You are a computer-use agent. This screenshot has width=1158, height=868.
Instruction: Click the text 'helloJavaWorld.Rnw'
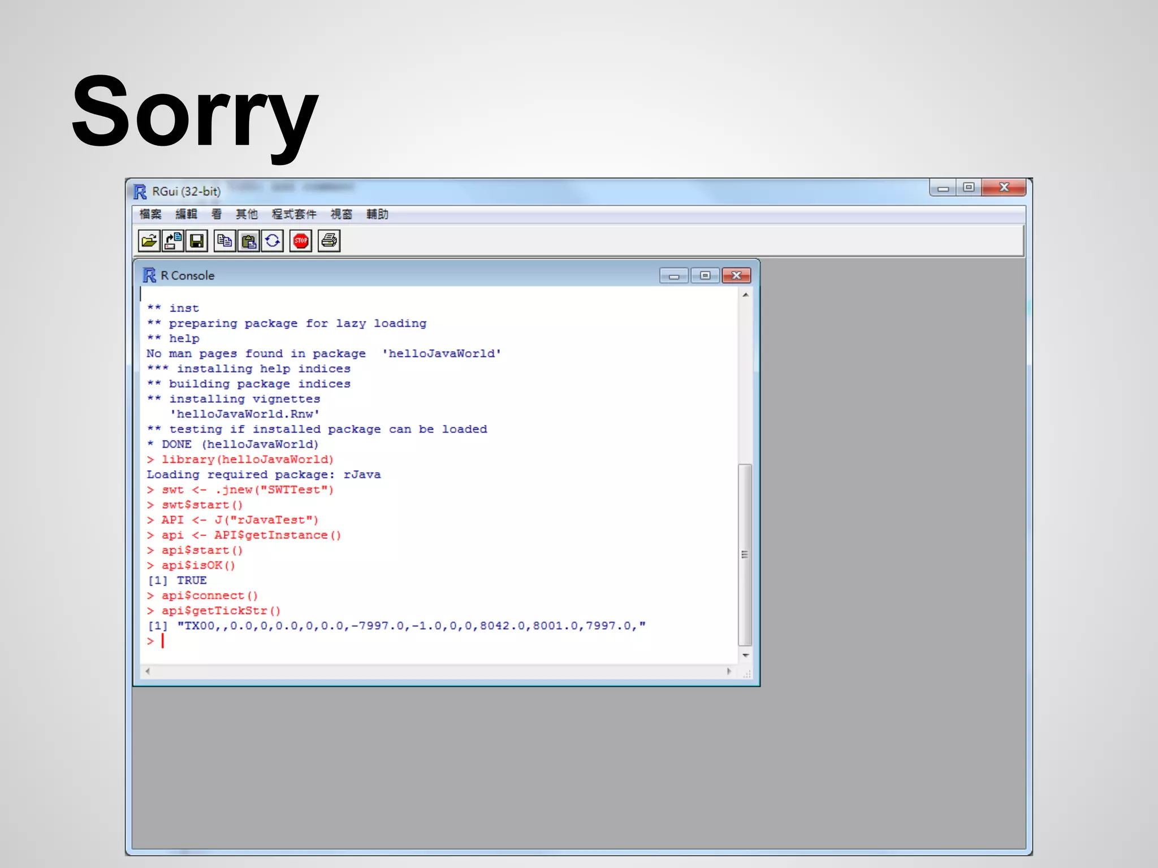(x=245, y=414)
